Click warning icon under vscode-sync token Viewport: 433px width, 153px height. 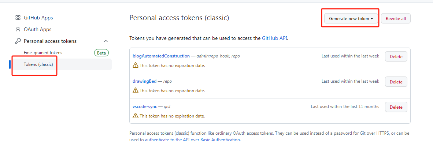pos(136,116)
